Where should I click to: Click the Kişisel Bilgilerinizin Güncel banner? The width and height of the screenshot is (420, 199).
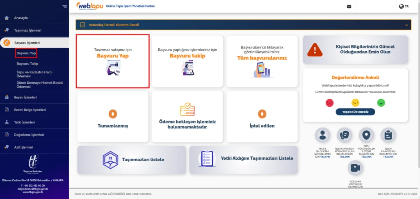(x=356, y=50)
